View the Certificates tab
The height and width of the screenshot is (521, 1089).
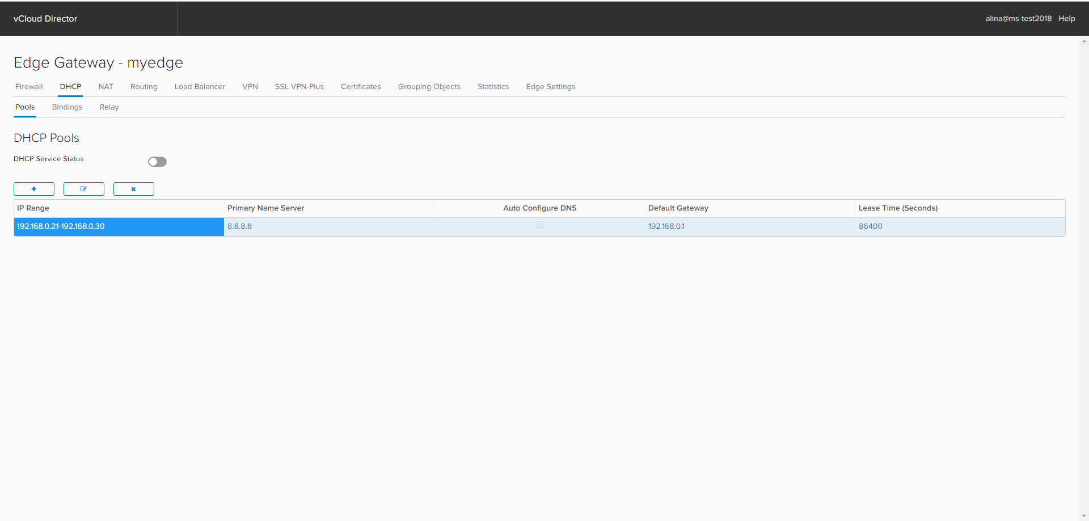coord(361,86)
